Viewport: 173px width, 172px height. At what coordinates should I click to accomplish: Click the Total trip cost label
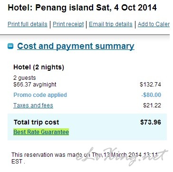[36, 122]
